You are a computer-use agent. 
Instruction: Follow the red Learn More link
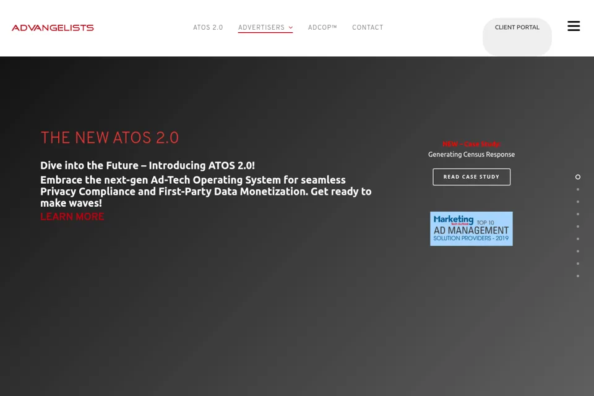72,217
